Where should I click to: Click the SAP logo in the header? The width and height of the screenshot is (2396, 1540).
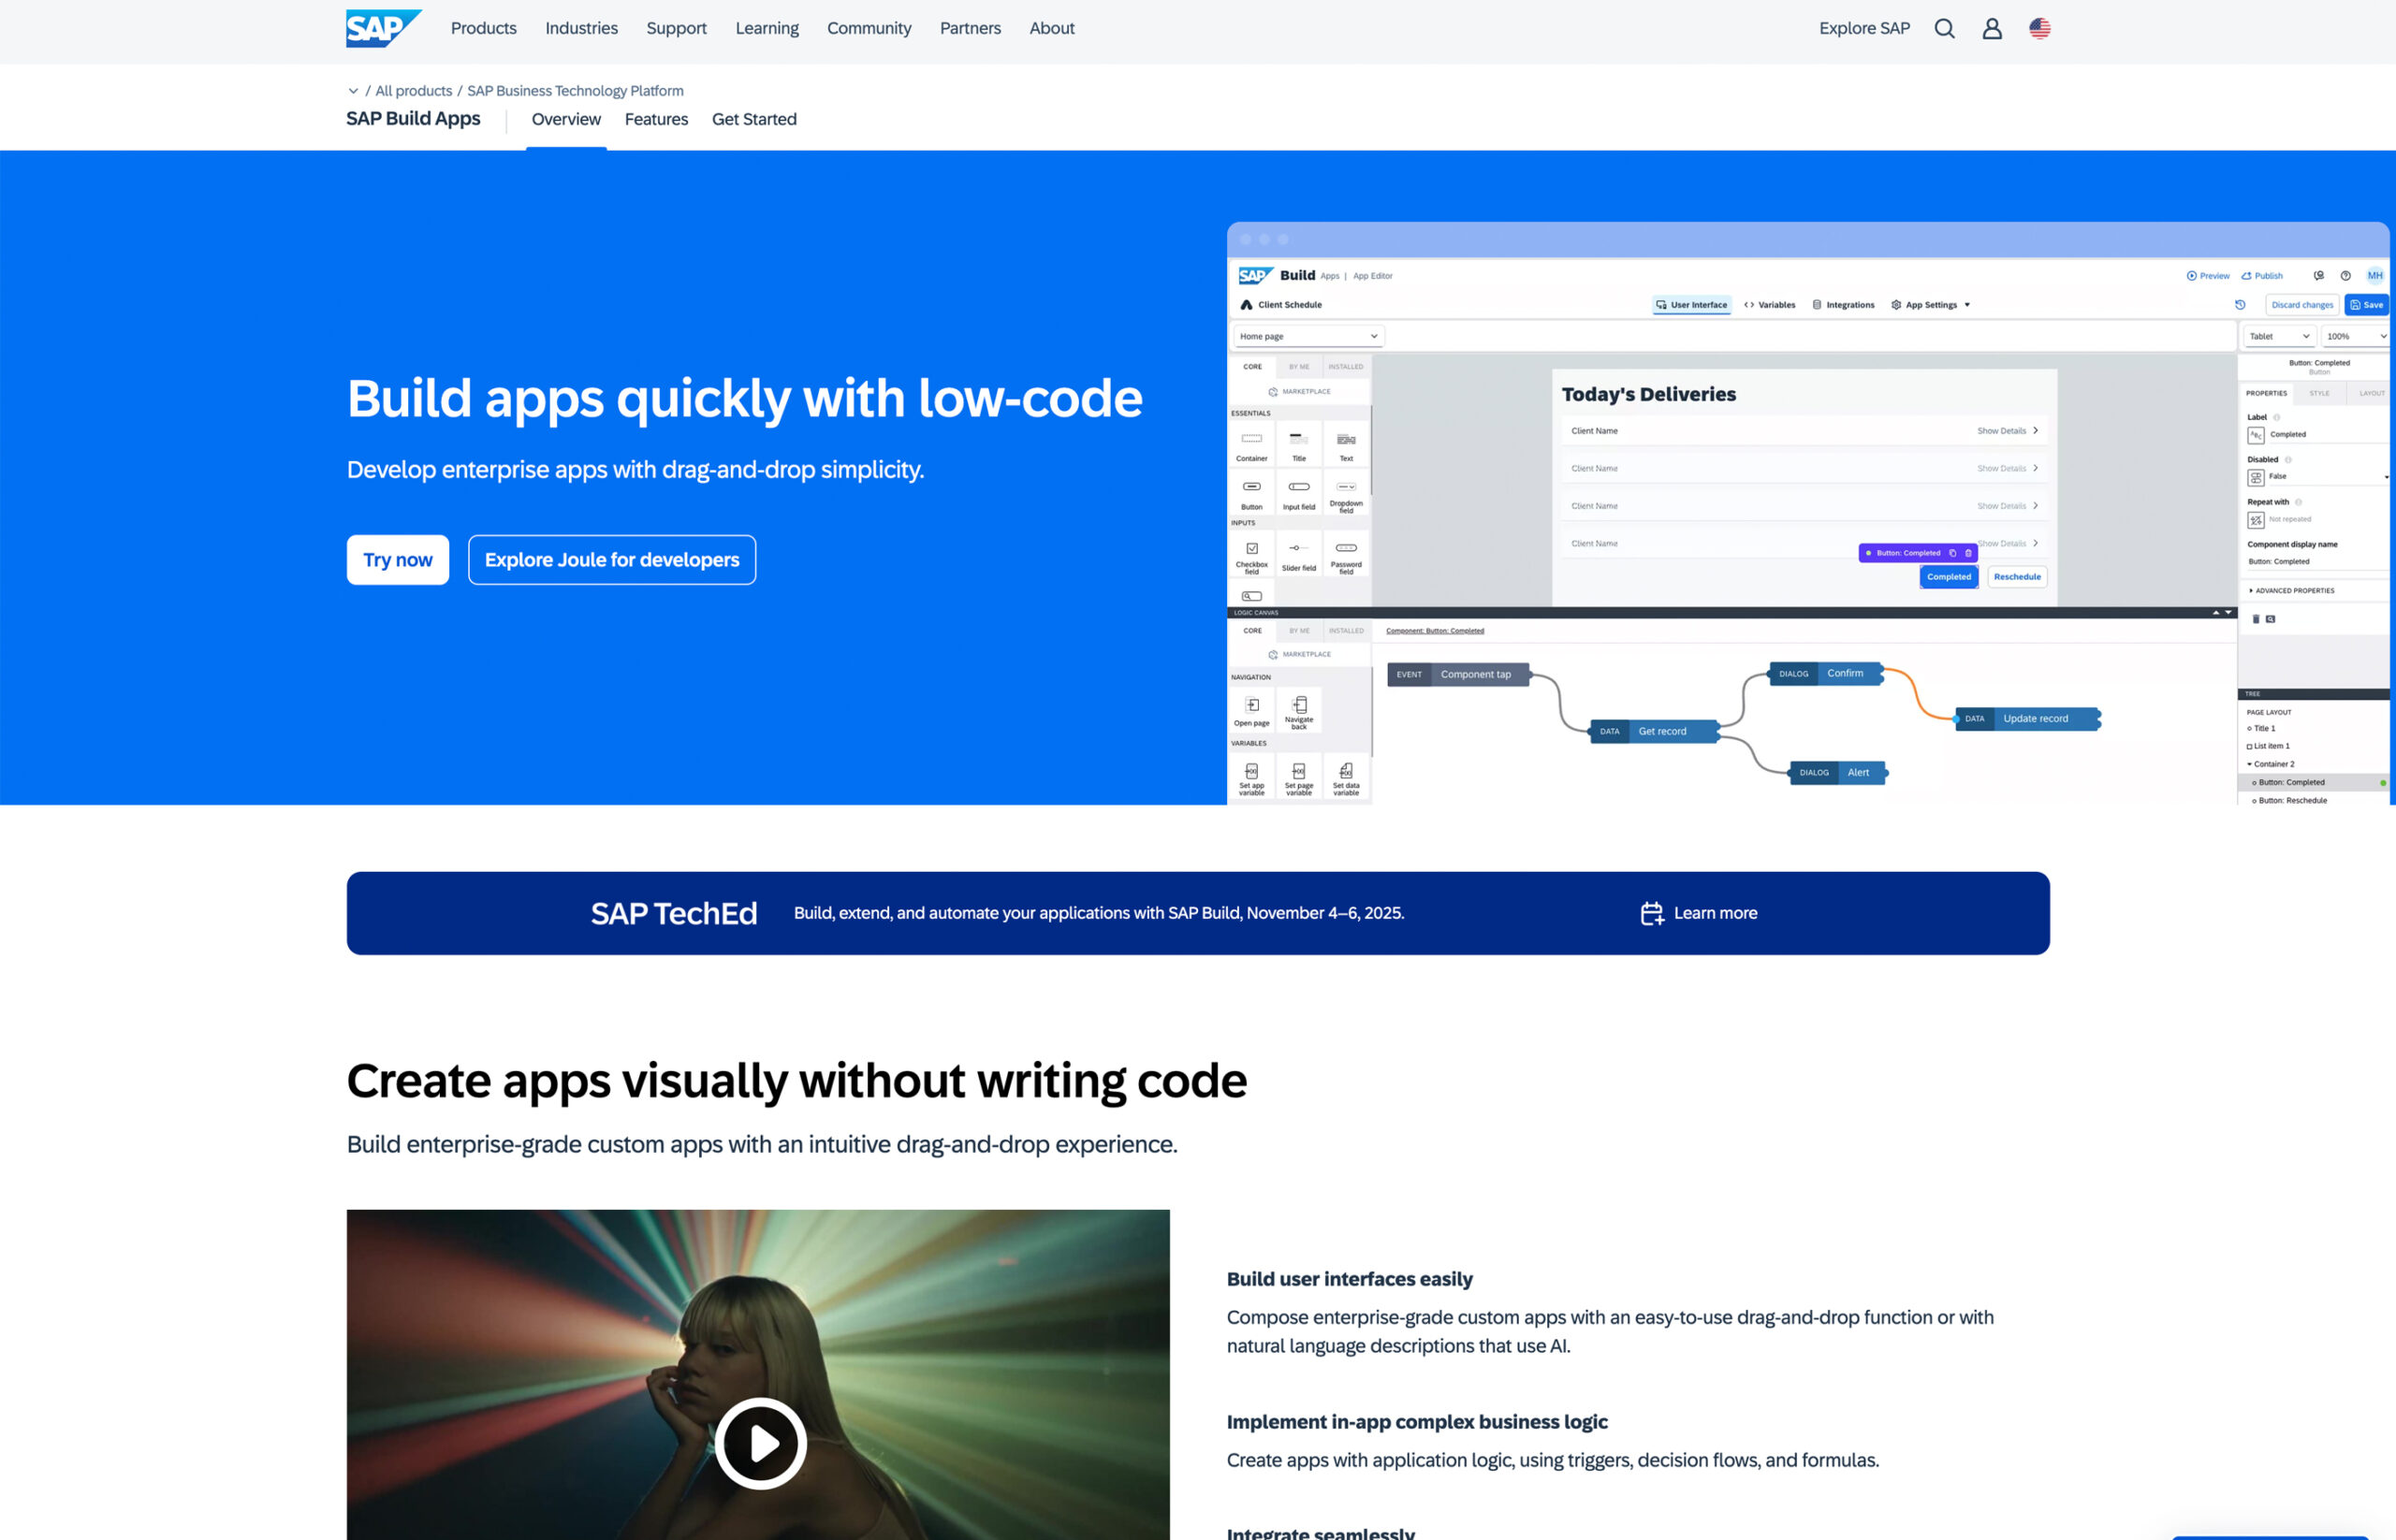coord(383,28)
